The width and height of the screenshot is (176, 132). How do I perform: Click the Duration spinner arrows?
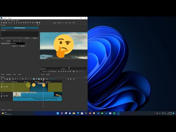[x=20, y=41]
